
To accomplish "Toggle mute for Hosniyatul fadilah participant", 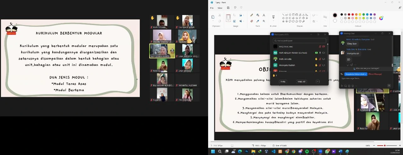I will click(x=320, y=65).
